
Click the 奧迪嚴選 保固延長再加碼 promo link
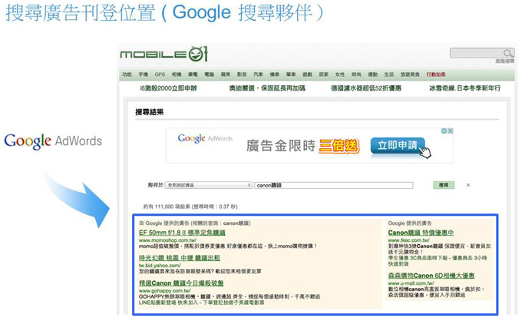pyautogui.click(x=267, y=88)
